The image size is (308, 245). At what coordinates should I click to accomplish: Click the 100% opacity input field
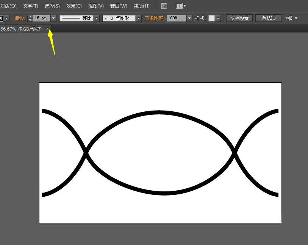click(176, 18)
